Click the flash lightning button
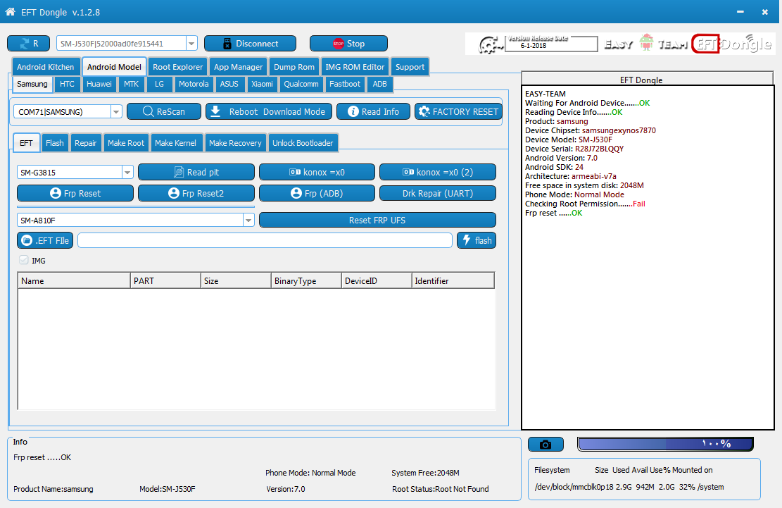The width and height of the screenshot is (782, 508). pos(477,240)
